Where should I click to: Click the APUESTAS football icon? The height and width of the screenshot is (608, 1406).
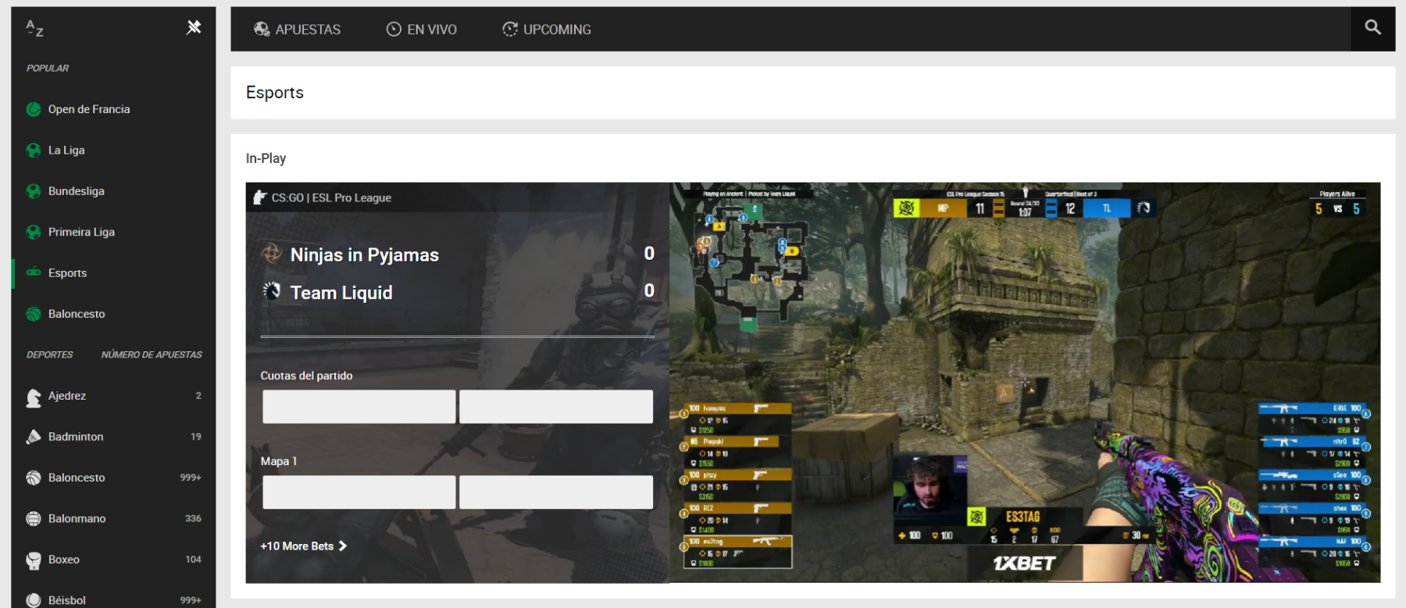(262, 30)
